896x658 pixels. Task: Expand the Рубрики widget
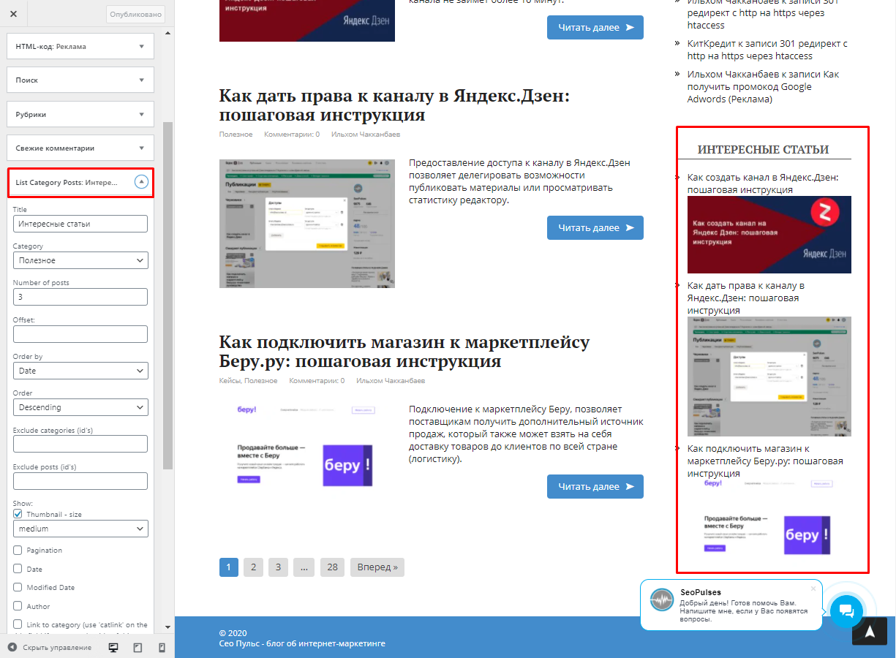coord(142,114)
